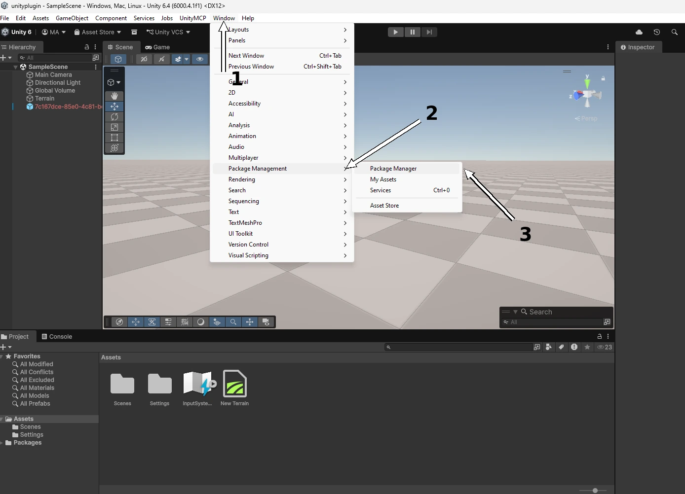The height and width of the screenshot is (494, 685).
Task: Open the Project create plus dropdown
Action: tap(6, 347)
